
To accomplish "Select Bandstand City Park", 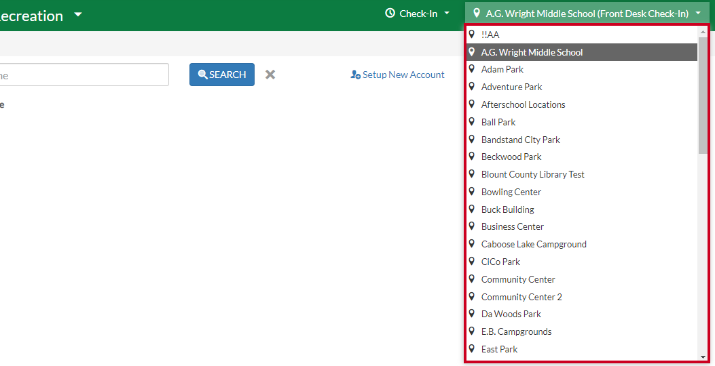I will coord(582,140).
